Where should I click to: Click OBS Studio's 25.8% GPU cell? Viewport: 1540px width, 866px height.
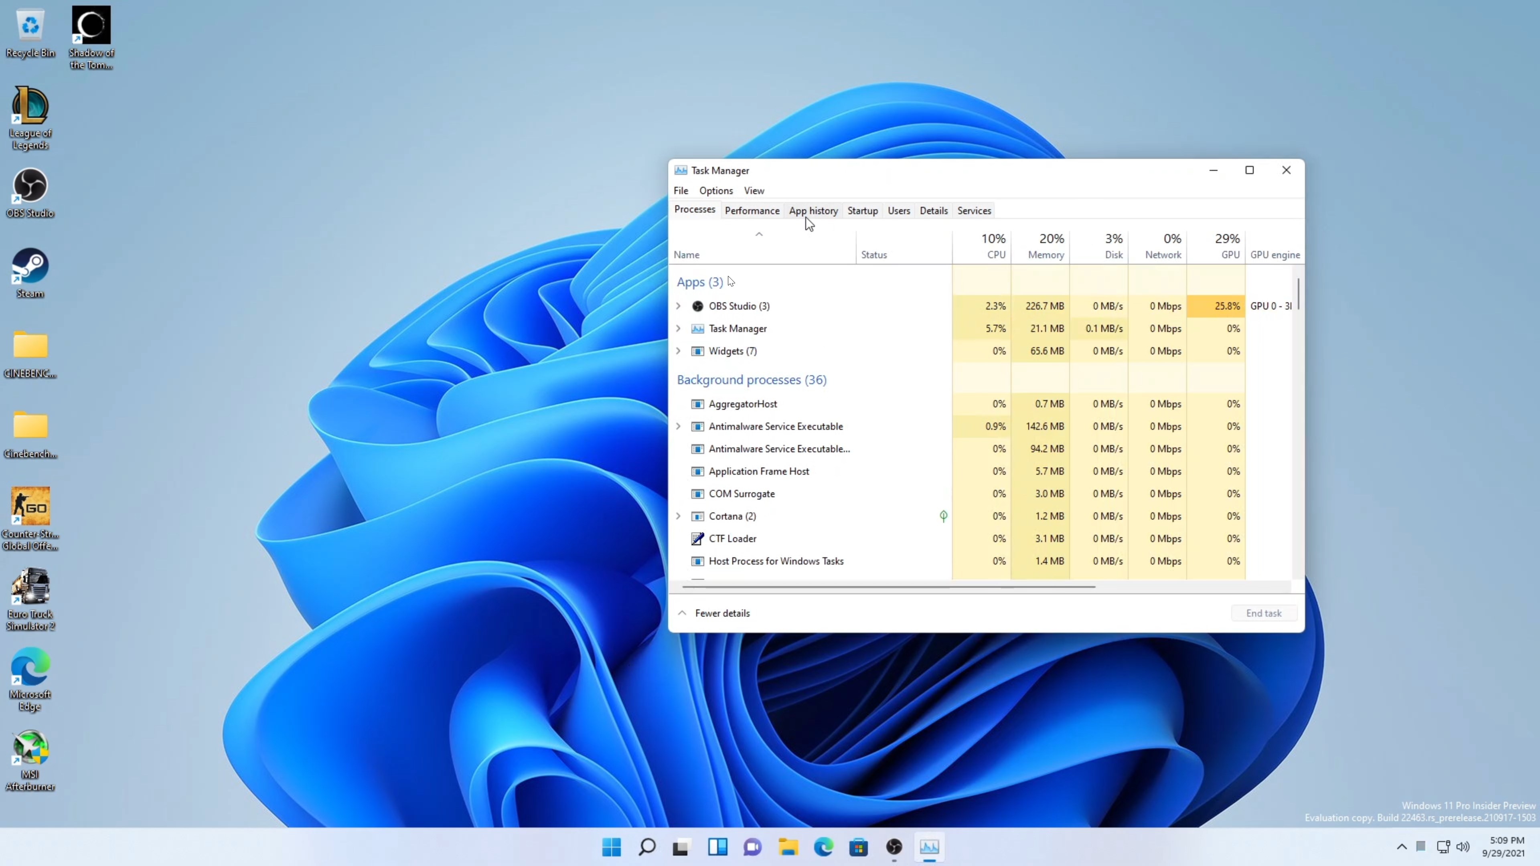(1216, 306)
